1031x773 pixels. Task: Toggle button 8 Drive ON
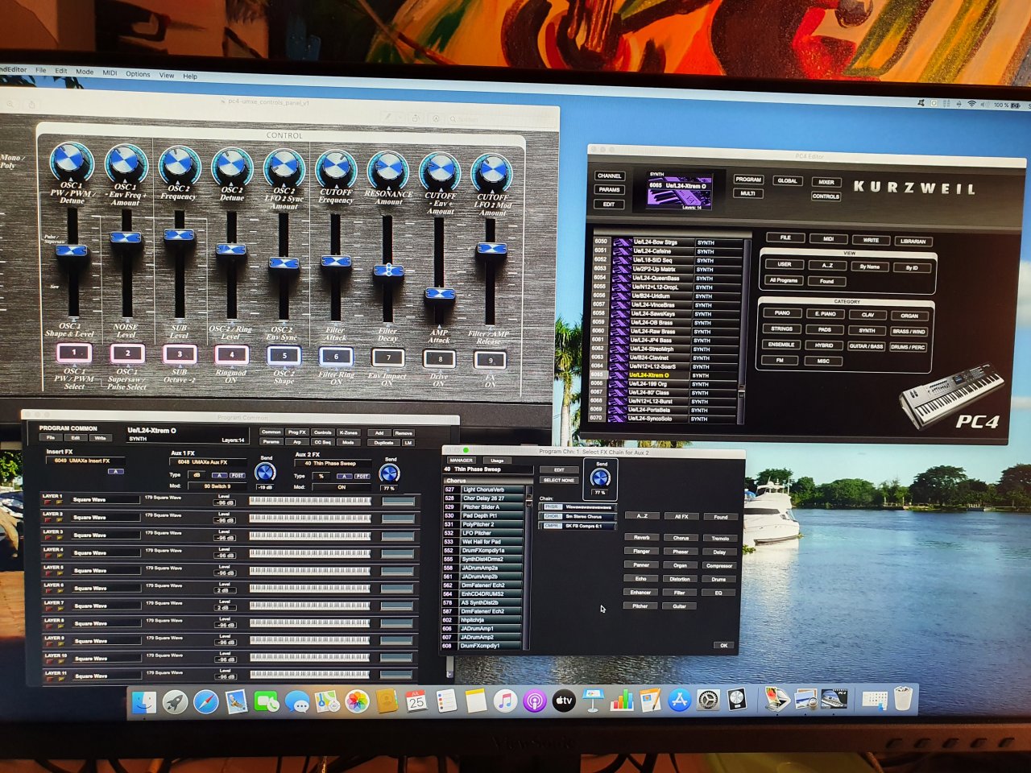[440, 358]
